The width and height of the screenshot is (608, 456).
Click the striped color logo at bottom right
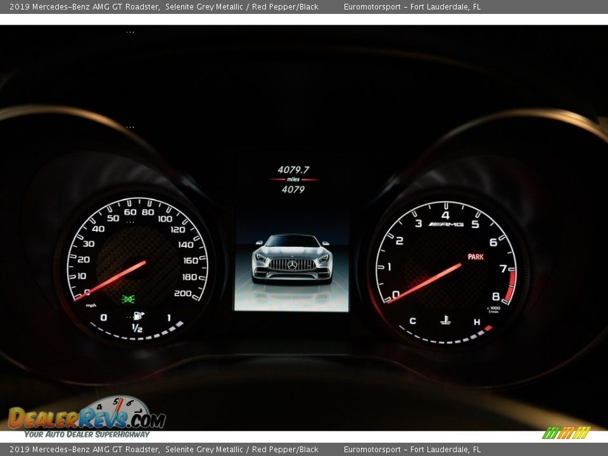[x=566, y=433]
